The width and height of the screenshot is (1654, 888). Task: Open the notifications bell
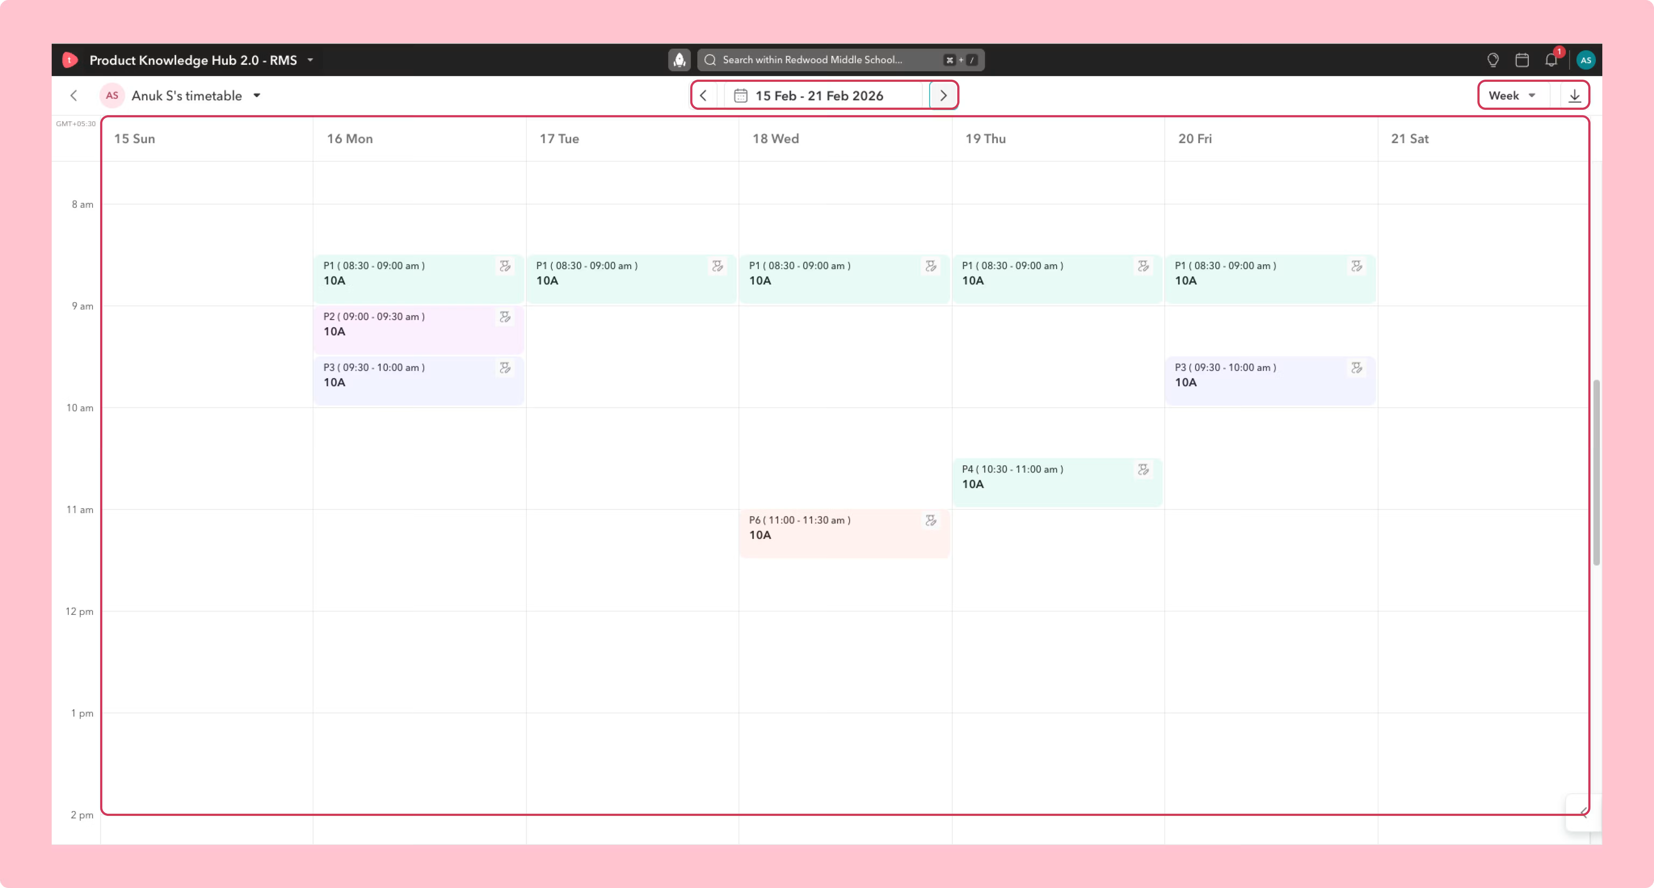click(1551, 60)
